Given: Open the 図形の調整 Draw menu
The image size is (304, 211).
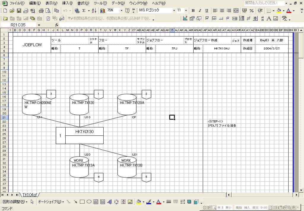Looking at the screenshot, I should click(x=15, y=202).
